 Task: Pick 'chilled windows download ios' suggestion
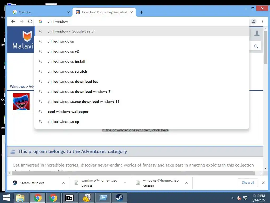click(x=142, y=81)
